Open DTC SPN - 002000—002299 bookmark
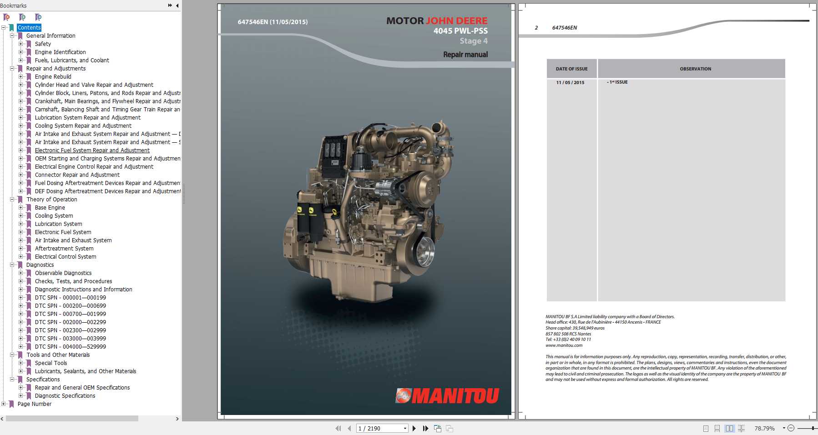The height and width of the screenshot is (435, 818). 71,322
